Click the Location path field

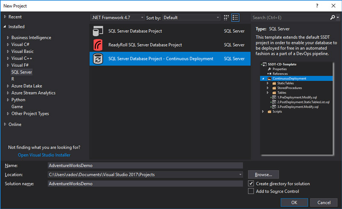pos(143,174)
